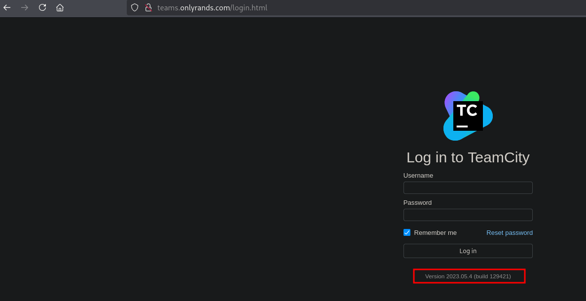Viewport: 586px width, 301px height.
Task: Click the Log in to TeamCity heading
Action: [x=468, y=157]
